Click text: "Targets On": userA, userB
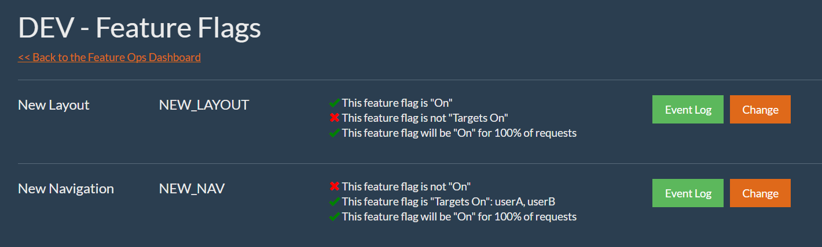The height and width of the screenshot is (247, 822). point(498,201)
